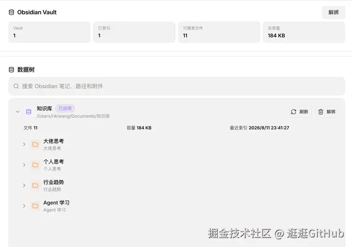The image size is (352, 247).
Task: Click the 数据树 heading text
Action: [26, 70]
